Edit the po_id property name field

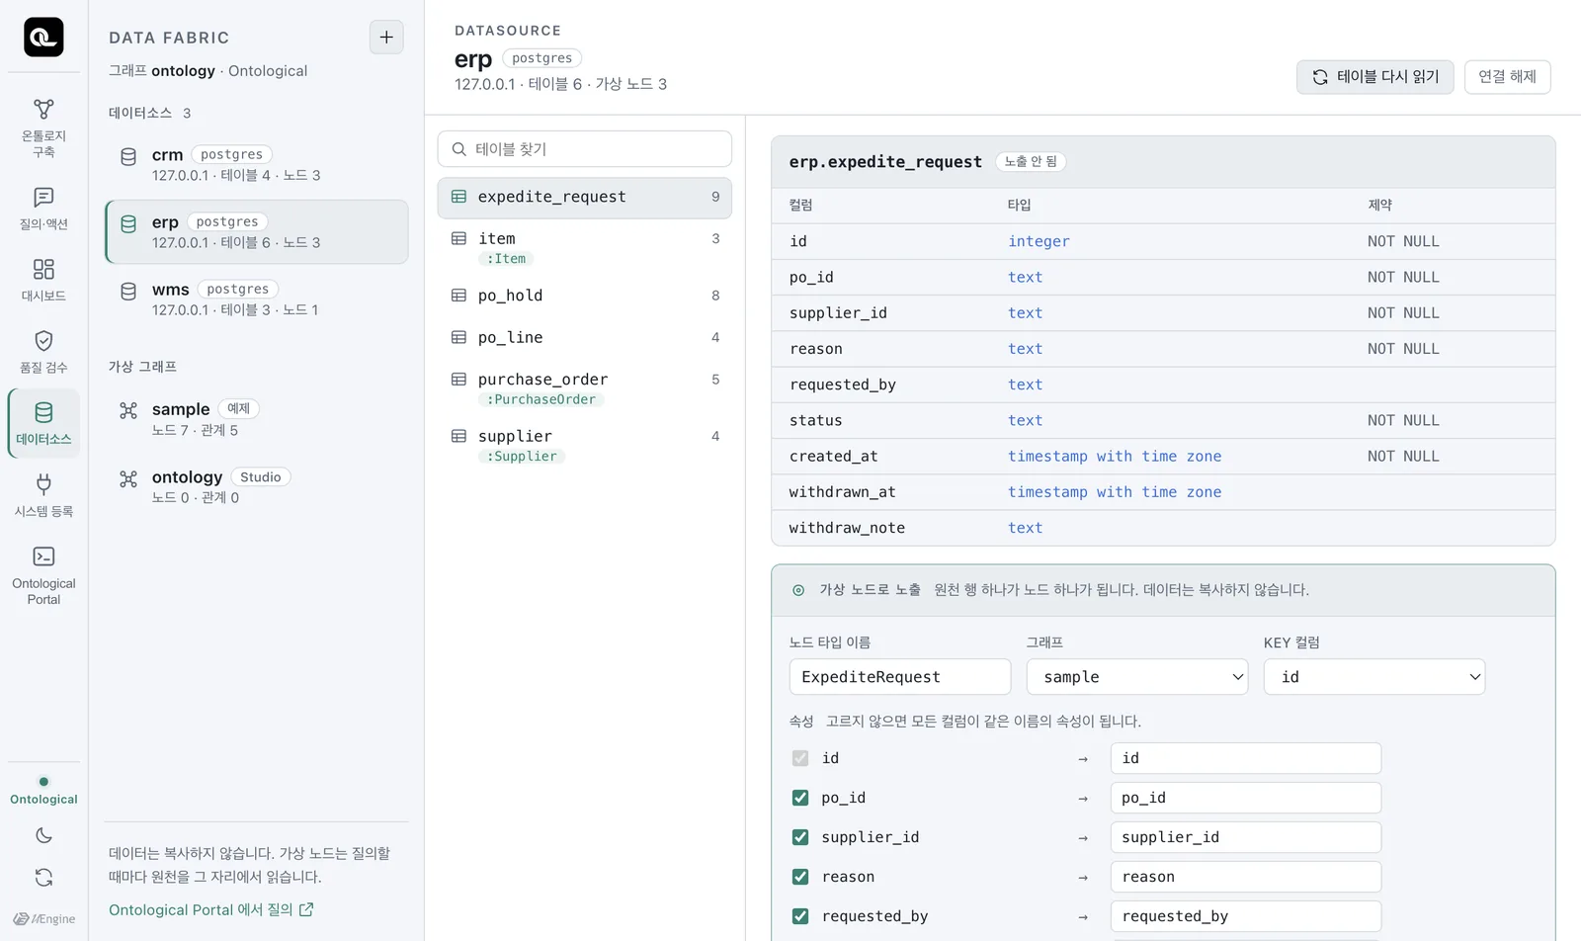(1246, 798)
